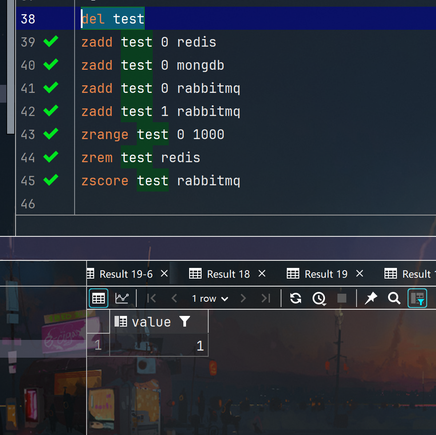This screenshot has width=436, height=435.
Task: Click 'zadd test 0 rabbitmq' line
Action: coord(161,88)
